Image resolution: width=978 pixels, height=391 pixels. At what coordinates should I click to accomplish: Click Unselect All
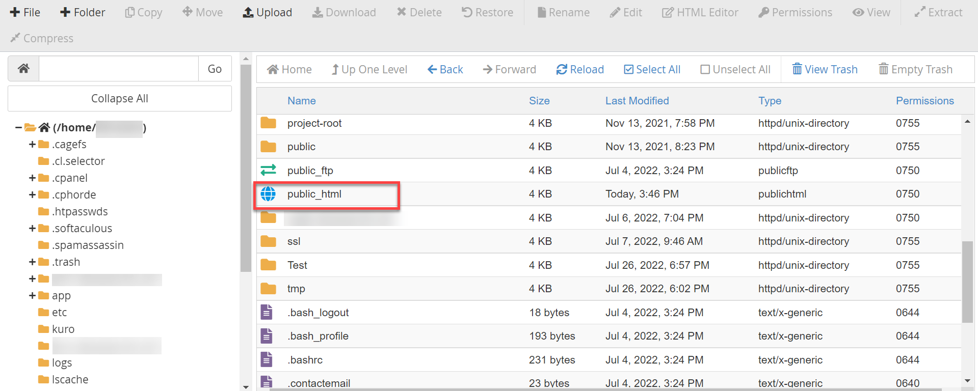coord(735,69)
